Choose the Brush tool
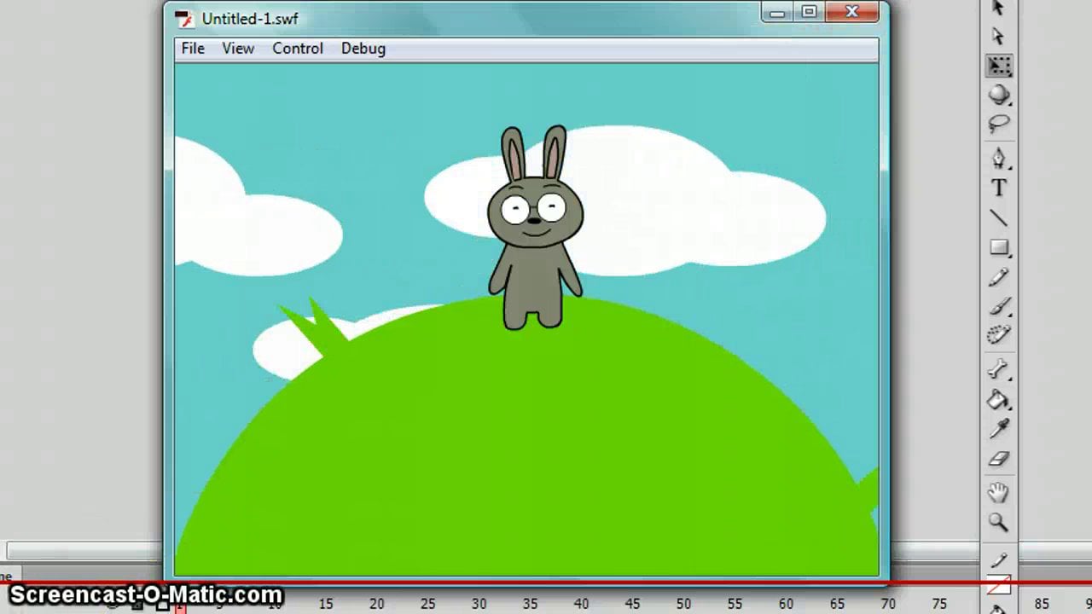This screenshot has width=1092, height=614. pyautogui.click(x=999, y=307)
